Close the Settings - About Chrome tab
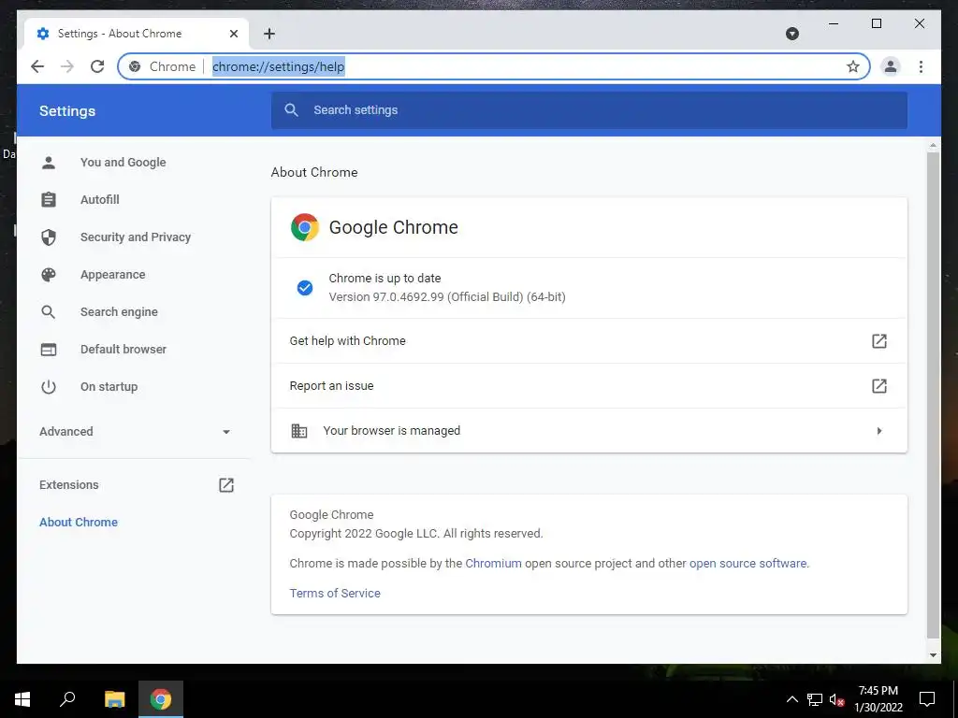Viewport: 958px width, 718px height. click(233, 34)
